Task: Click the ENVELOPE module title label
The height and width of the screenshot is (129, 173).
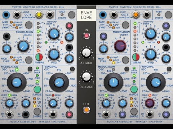Action: (86, 15)
